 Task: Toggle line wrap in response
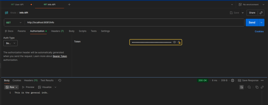pyautogui.click(x=242, y=87)
